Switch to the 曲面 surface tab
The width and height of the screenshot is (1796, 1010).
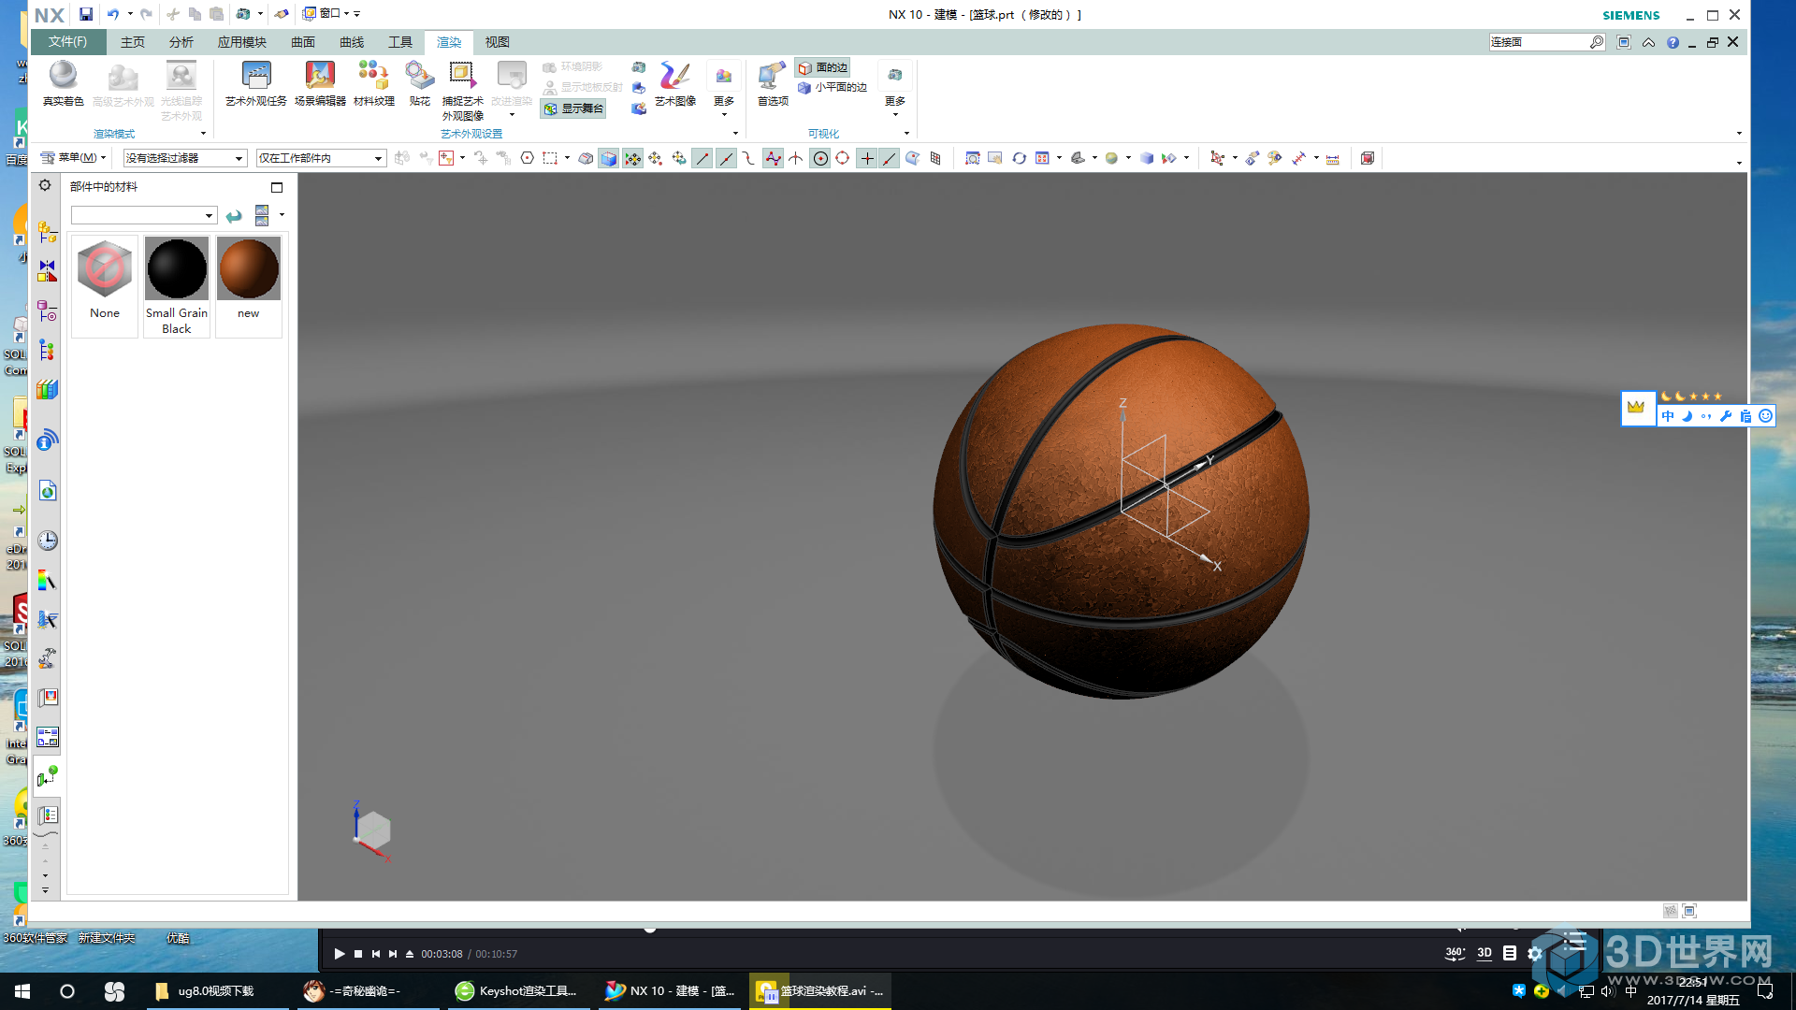pyautogui.click(x=302, y=42)
